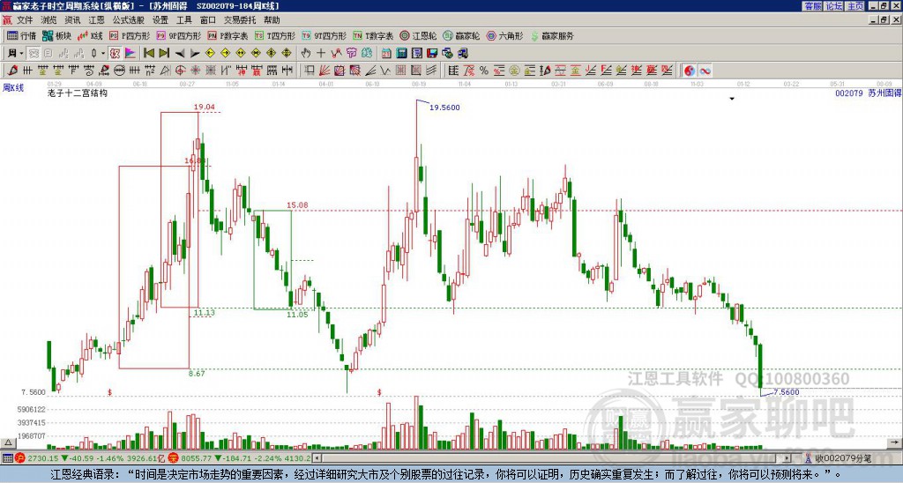Open 赢家服务 service button
Image resolution: width=903 pixels, height=483 pixels.
tap(552, 35)
